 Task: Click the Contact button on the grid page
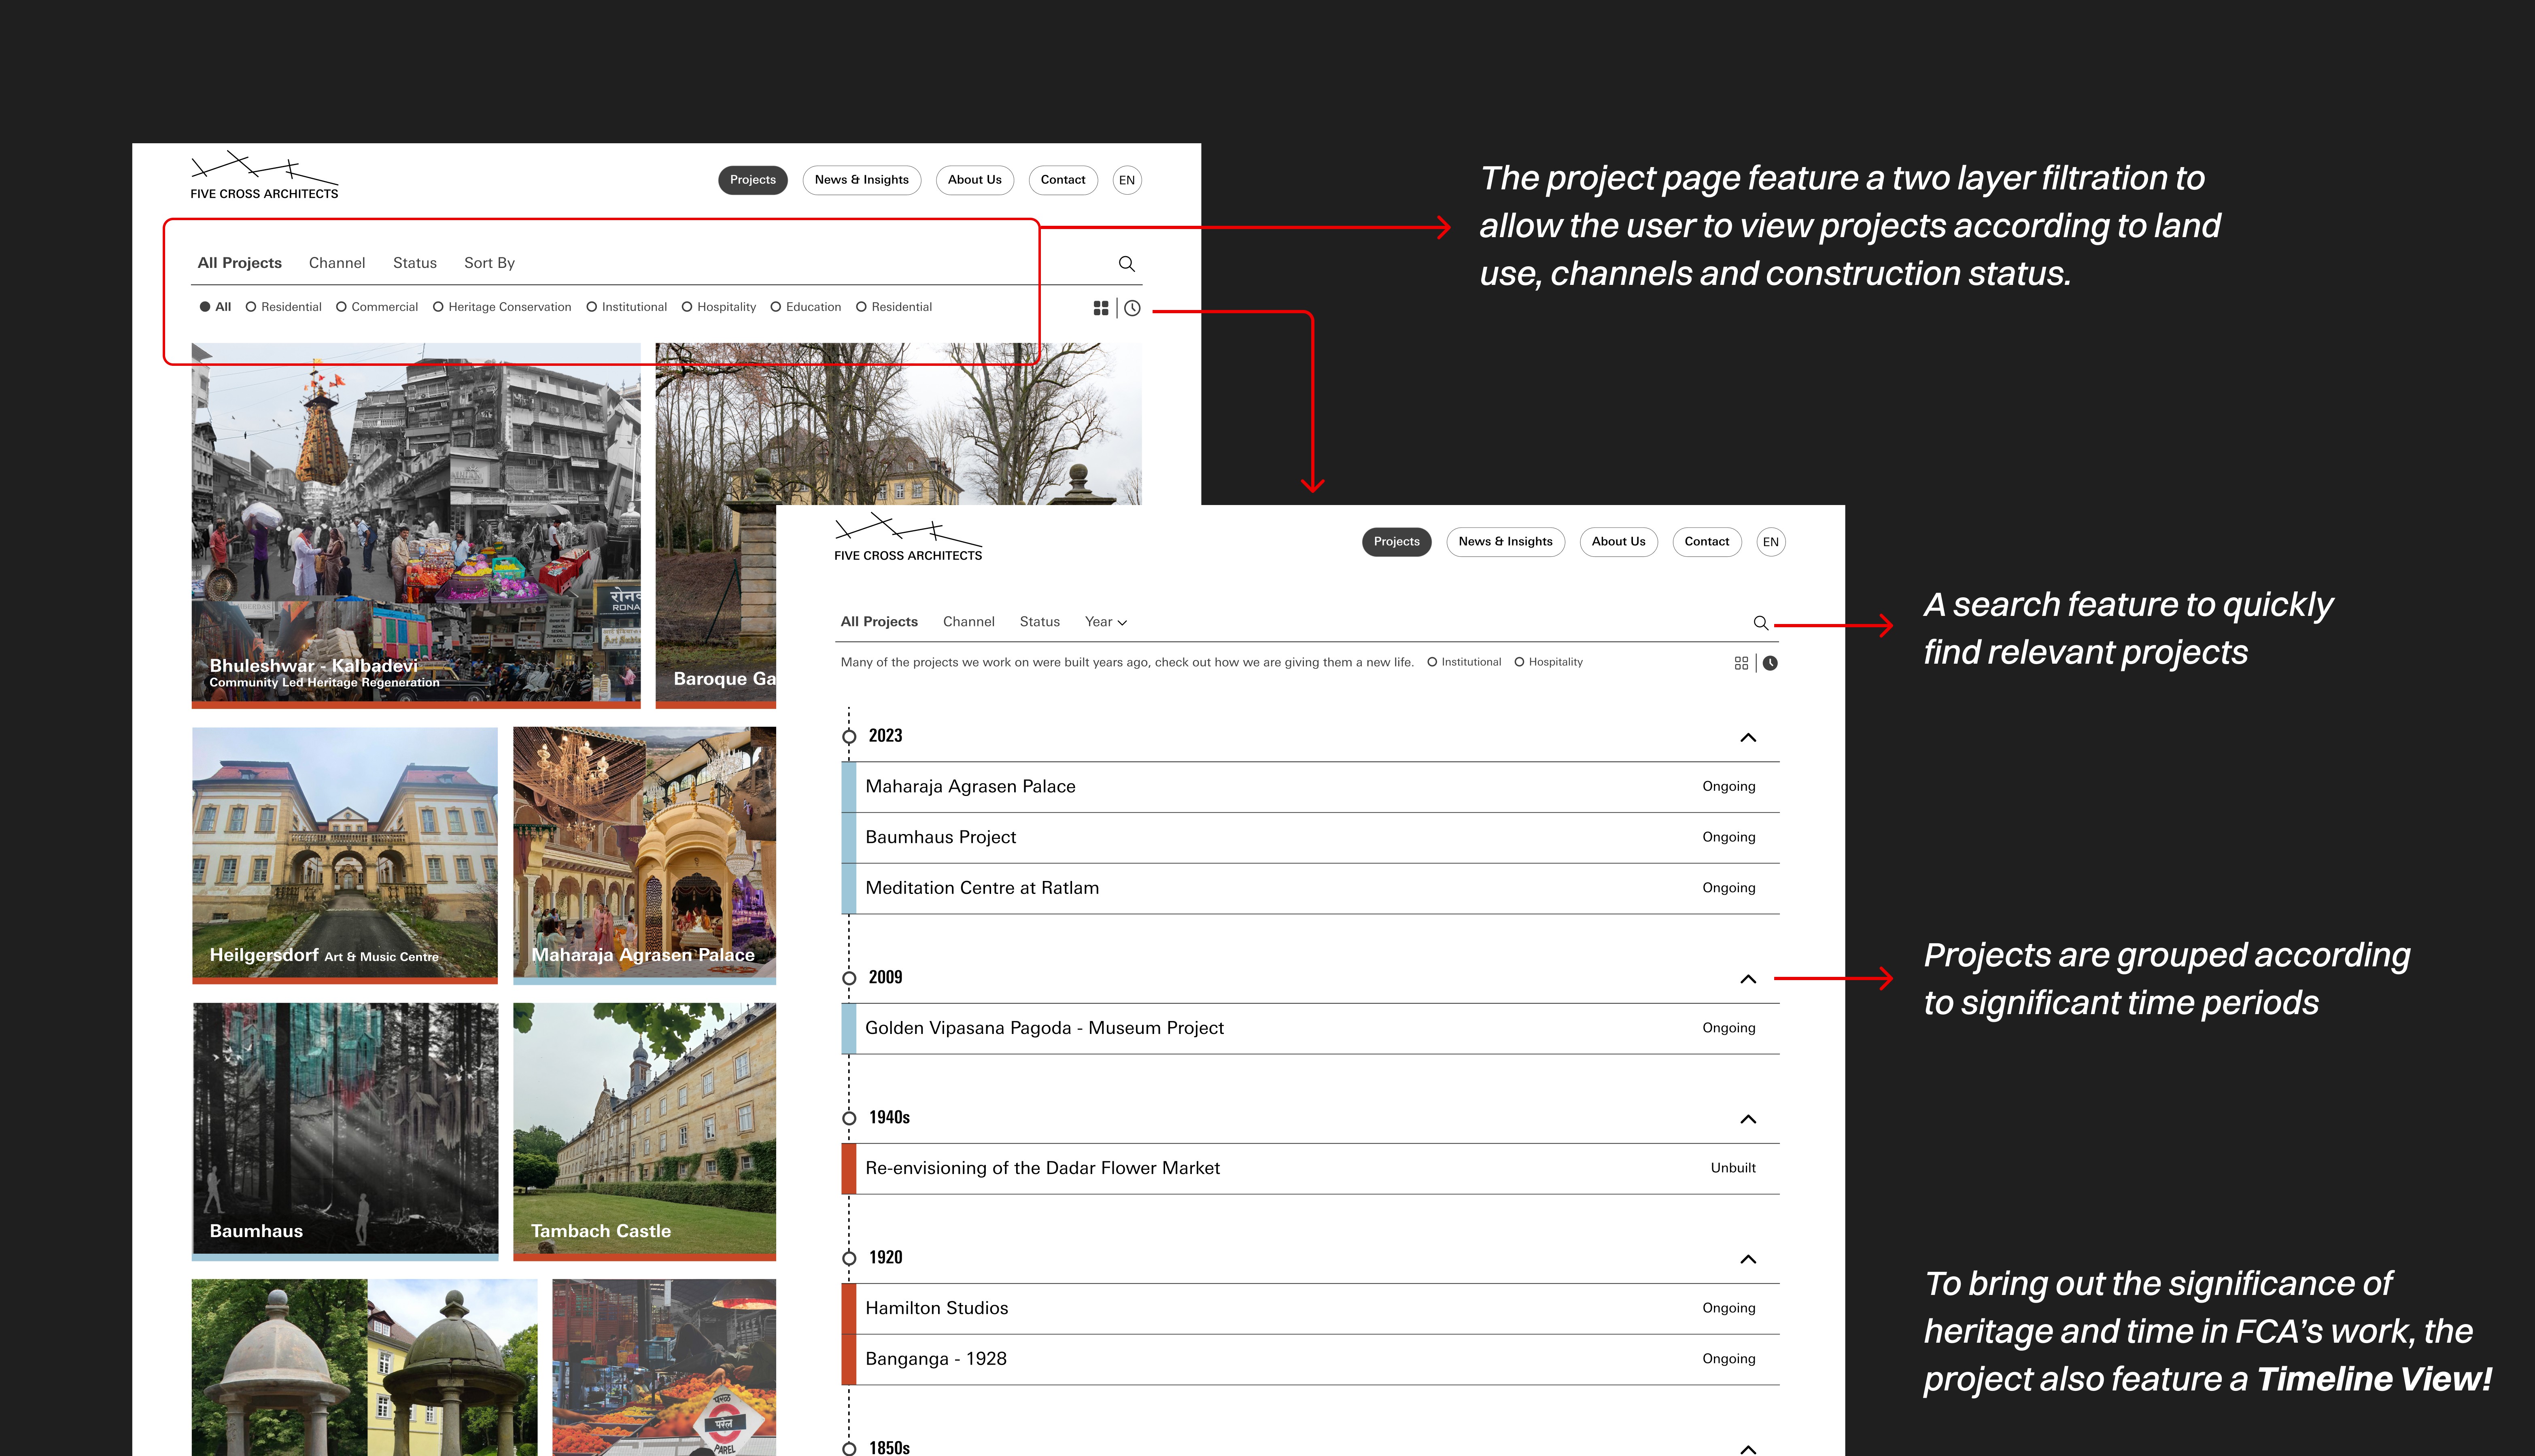1063,180
